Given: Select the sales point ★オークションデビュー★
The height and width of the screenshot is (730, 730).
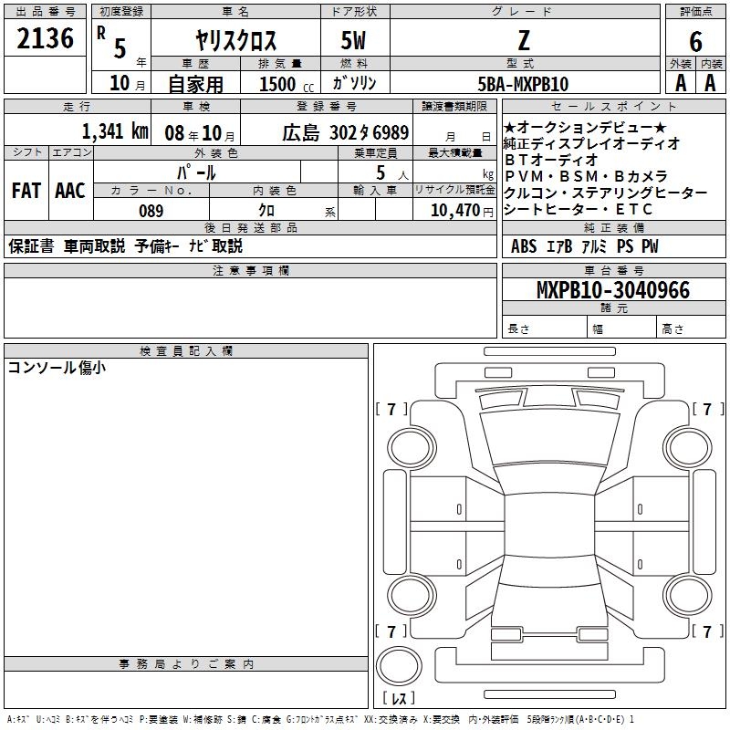Looking at the screenshot, I should point(586,127).
